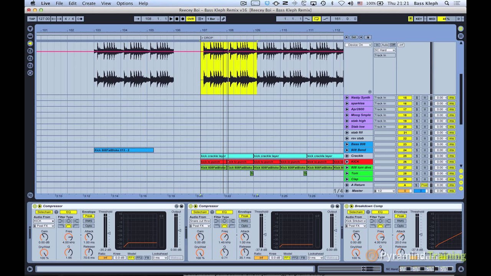Viewport: 491px width, 276px height.
Task: Adjust Output slider on first Compressor
Action: point(180,231)
